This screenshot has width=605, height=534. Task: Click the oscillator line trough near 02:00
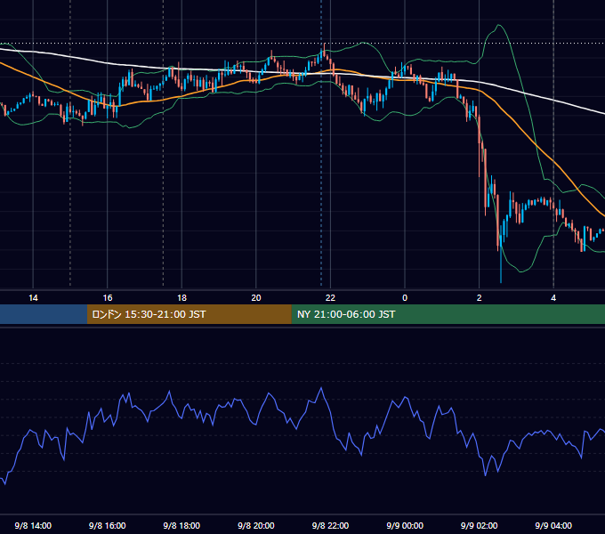[486, 474]
